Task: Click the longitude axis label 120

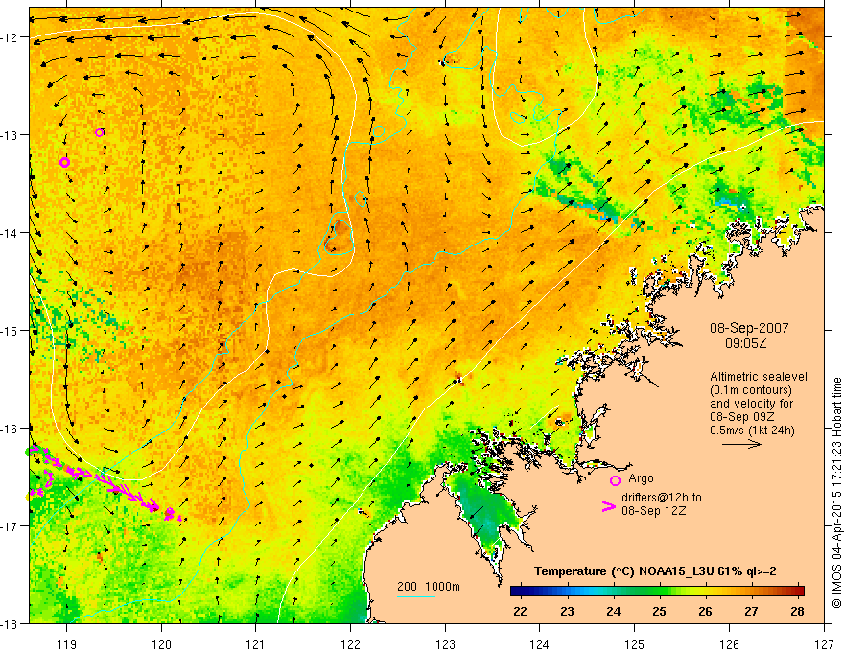Action: pyautogui.click(x=161, y=644)
